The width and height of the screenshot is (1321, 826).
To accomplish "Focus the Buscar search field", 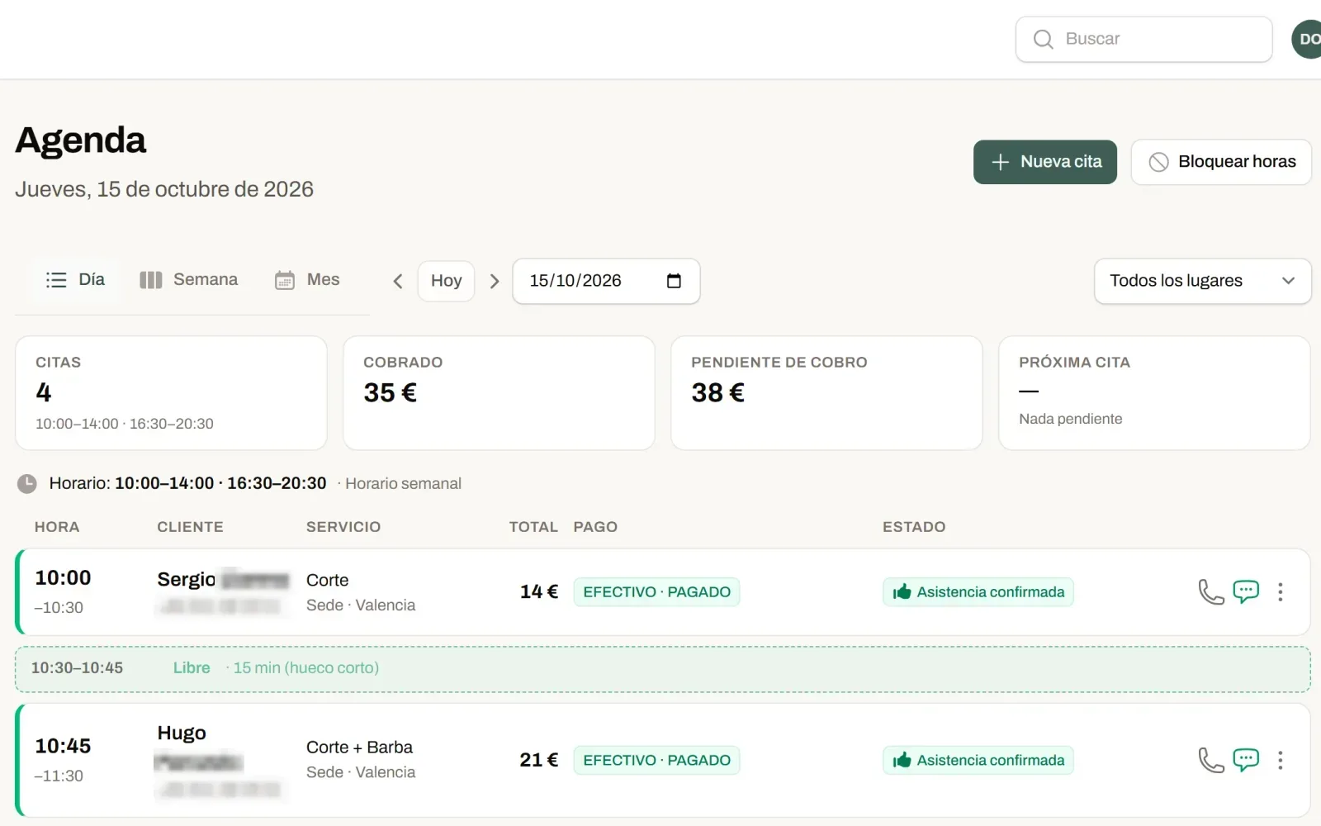I will pos(1143,39).
